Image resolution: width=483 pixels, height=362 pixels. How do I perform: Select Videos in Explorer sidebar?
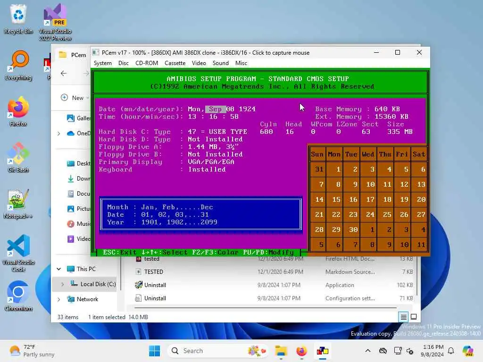point(78,239)
